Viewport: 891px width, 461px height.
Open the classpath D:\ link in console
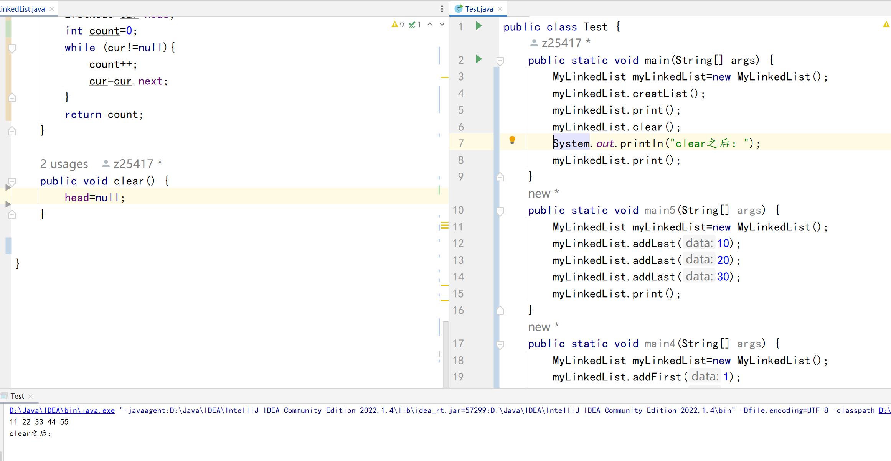pos(884,410)
